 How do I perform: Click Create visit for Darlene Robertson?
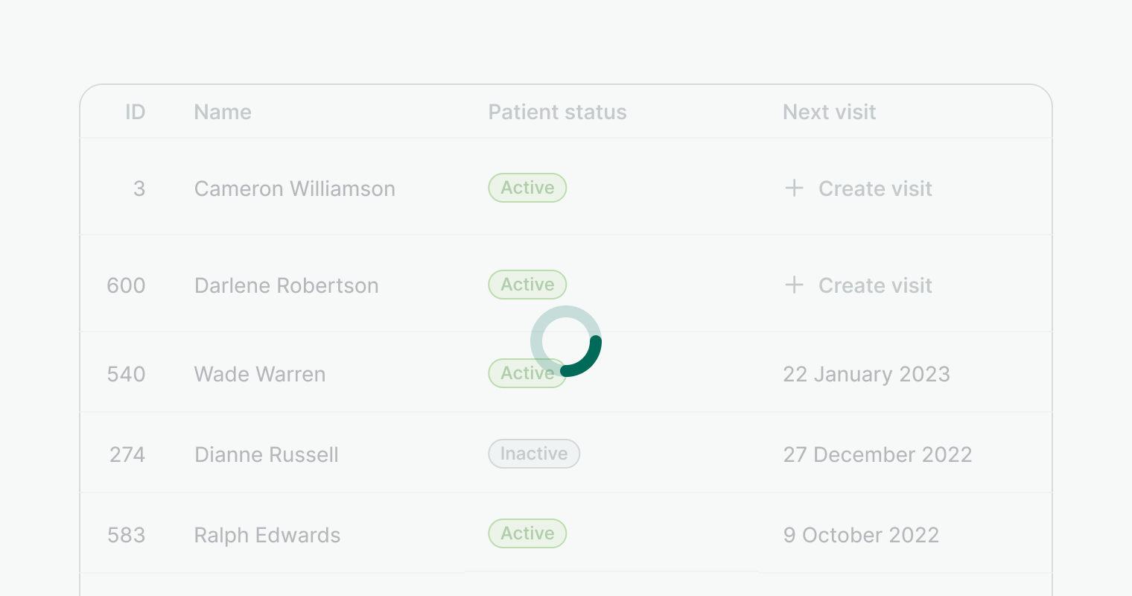[875, 285]
